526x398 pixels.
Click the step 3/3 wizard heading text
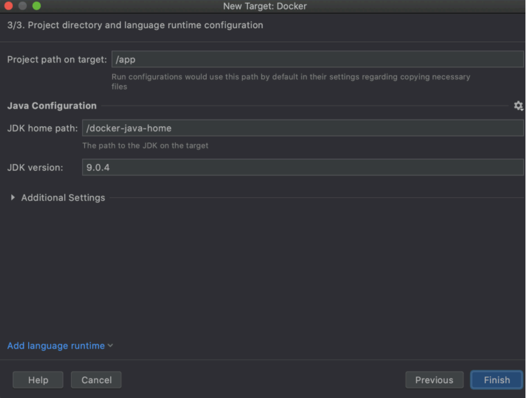[135, 25]
